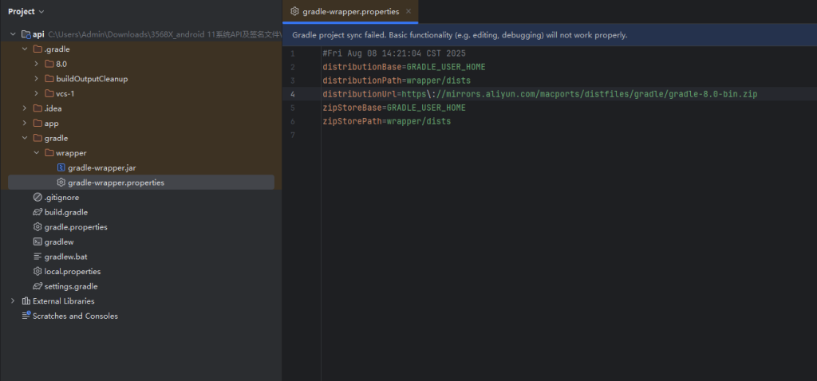Click the distributionUrl aliyun mirror line
This screenshot has height=381, width=817.
click(x=540, y=94)
